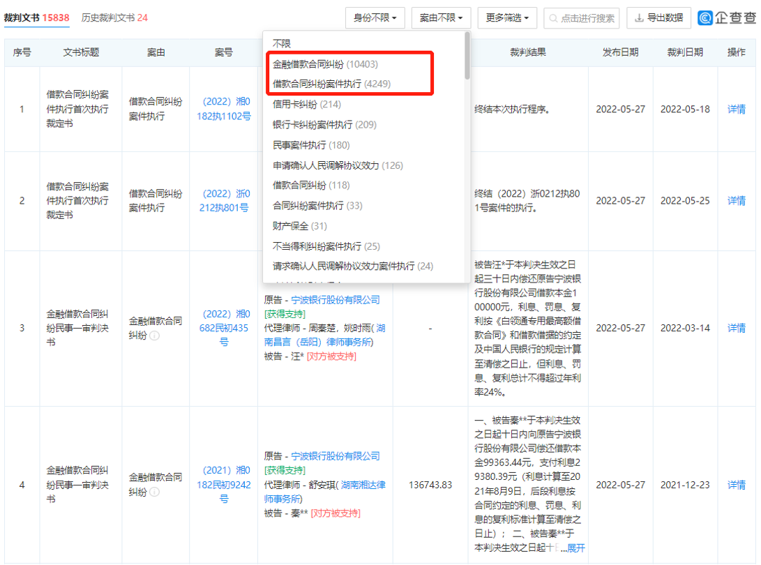761x565 pixels.
Task: Open 详情 link for row 1
Action: (737, 110)
